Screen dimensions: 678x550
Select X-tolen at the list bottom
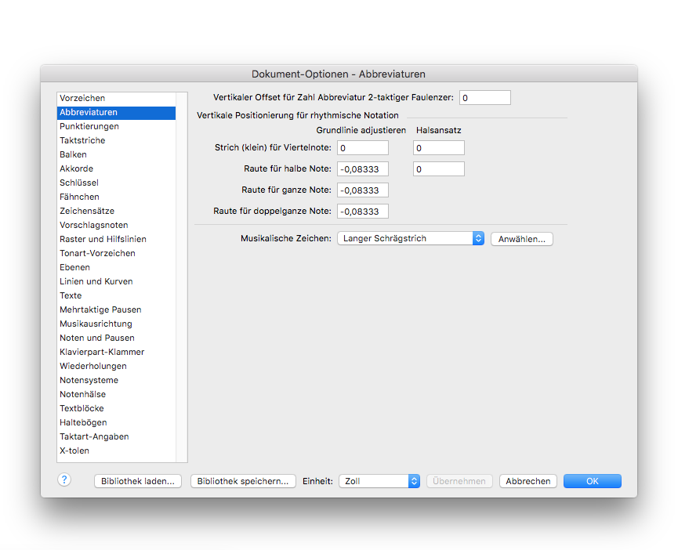74,450
